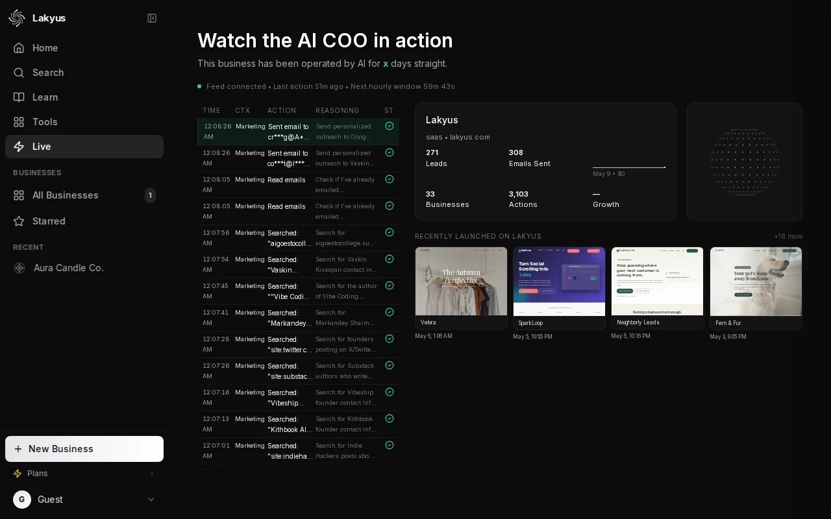Click the growth chart line May 9

pyautogui.click(x=629, y=167)
